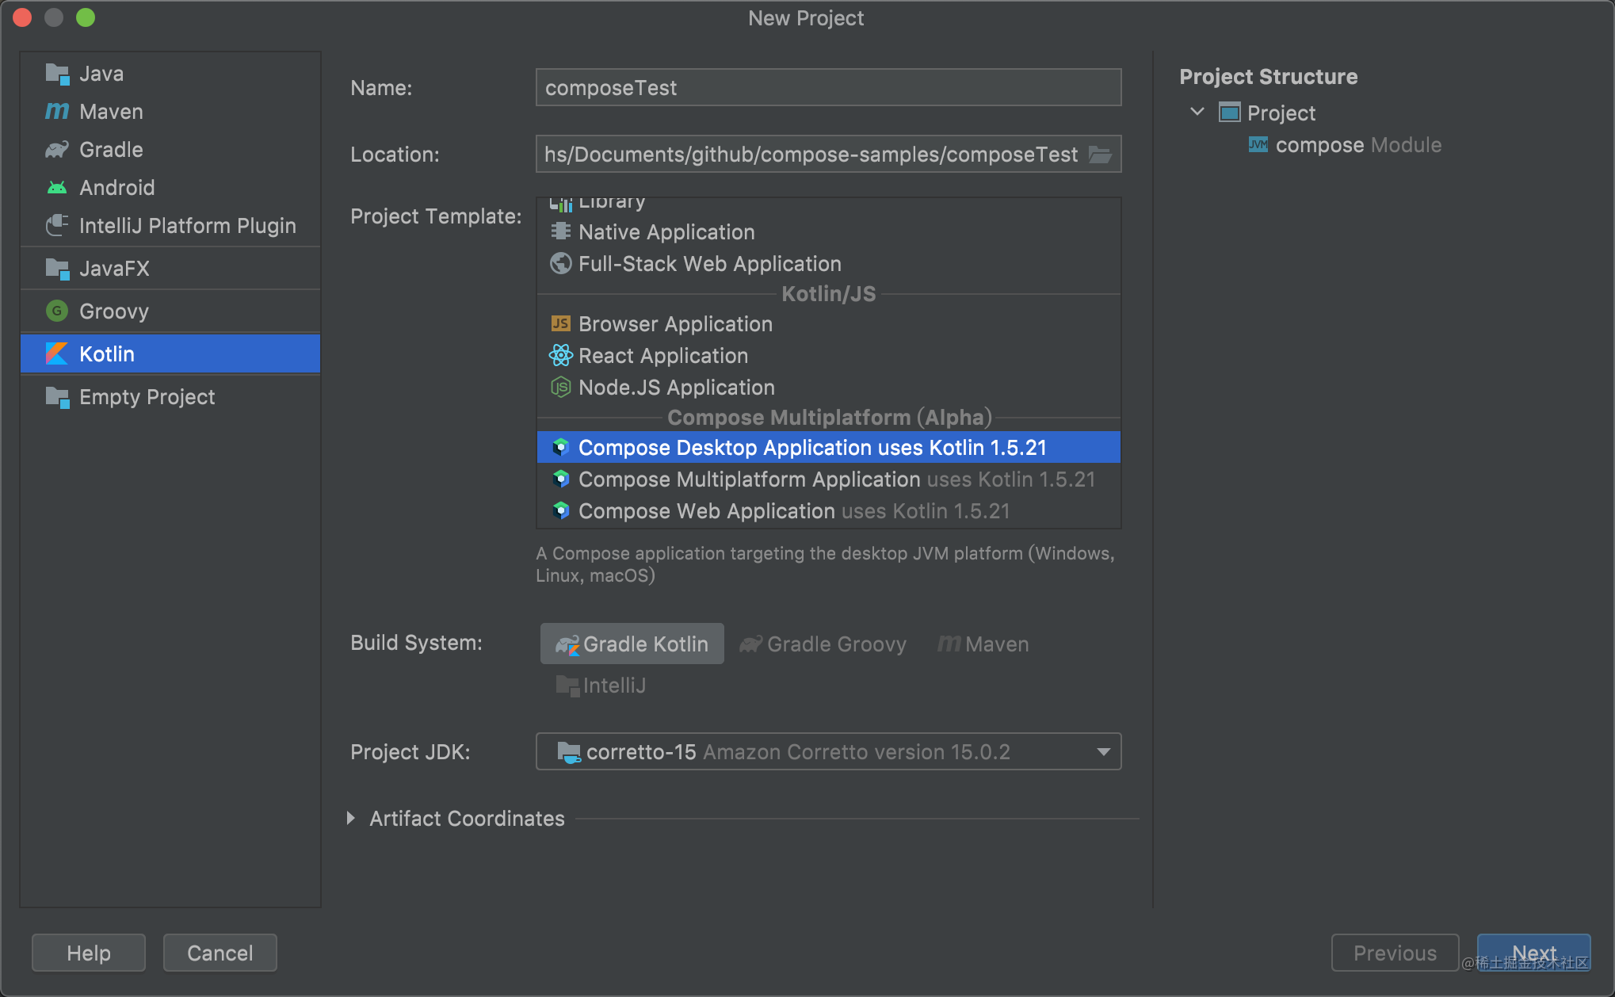
Task: Select Full-Stack Web Application template
Action: coord(708,264)
